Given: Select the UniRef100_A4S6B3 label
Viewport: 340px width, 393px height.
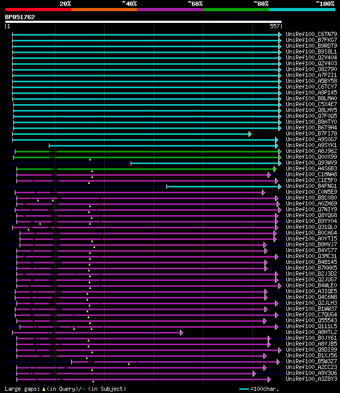Looking at the screenshot, I should (311, 168).
